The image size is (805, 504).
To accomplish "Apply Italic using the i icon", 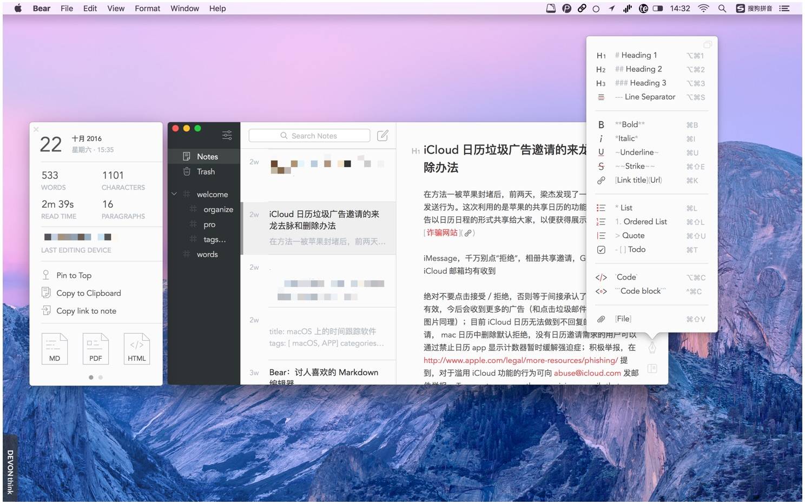I will tap(601, 139).
